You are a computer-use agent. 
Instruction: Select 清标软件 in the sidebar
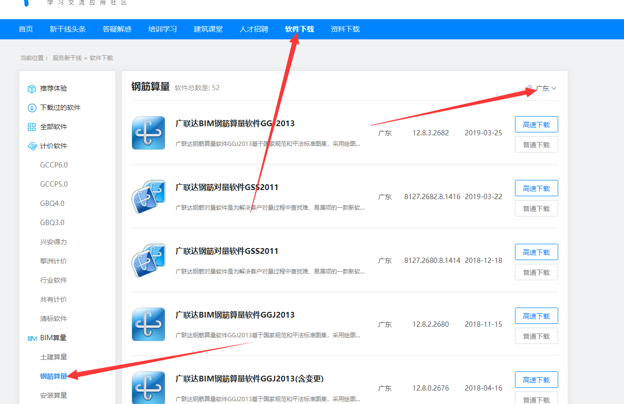[x=54, y=319]
